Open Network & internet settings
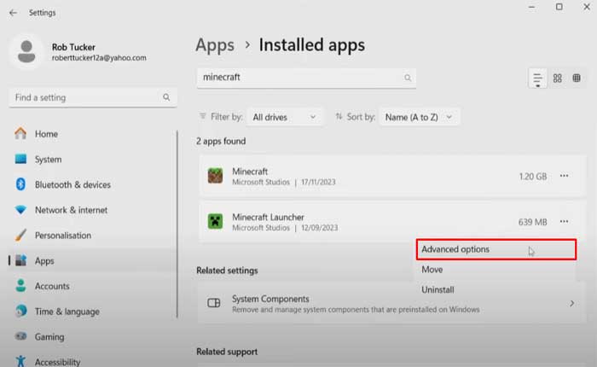The height and width of the screenshot is (367, 597). click(71, 210)
